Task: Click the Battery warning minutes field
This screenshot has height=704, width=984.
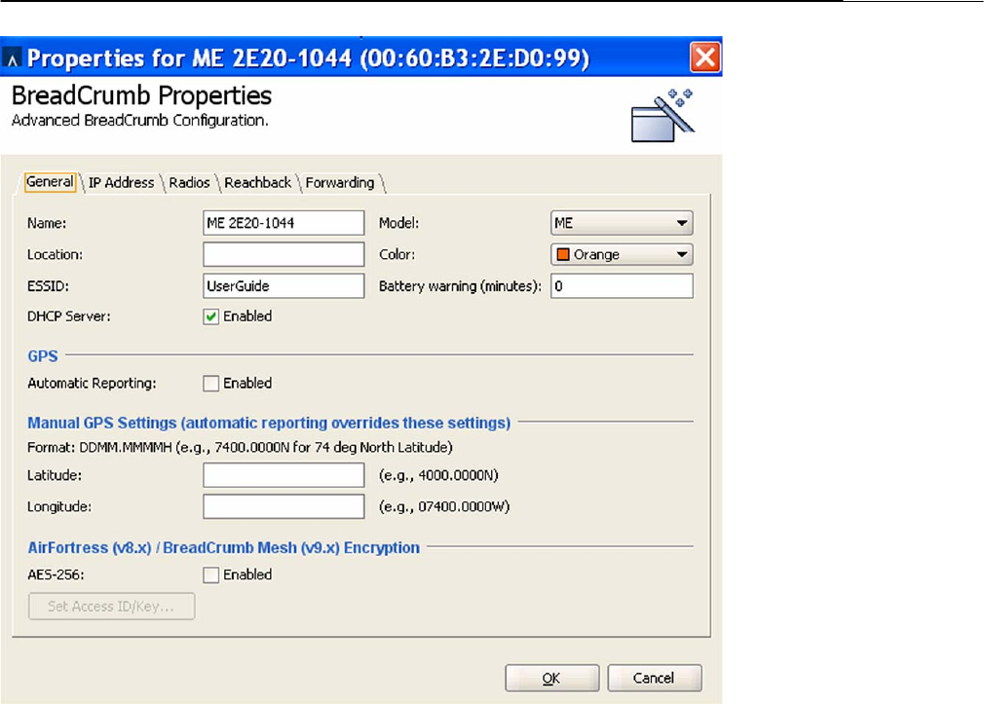Action: [x=622, y=286]
